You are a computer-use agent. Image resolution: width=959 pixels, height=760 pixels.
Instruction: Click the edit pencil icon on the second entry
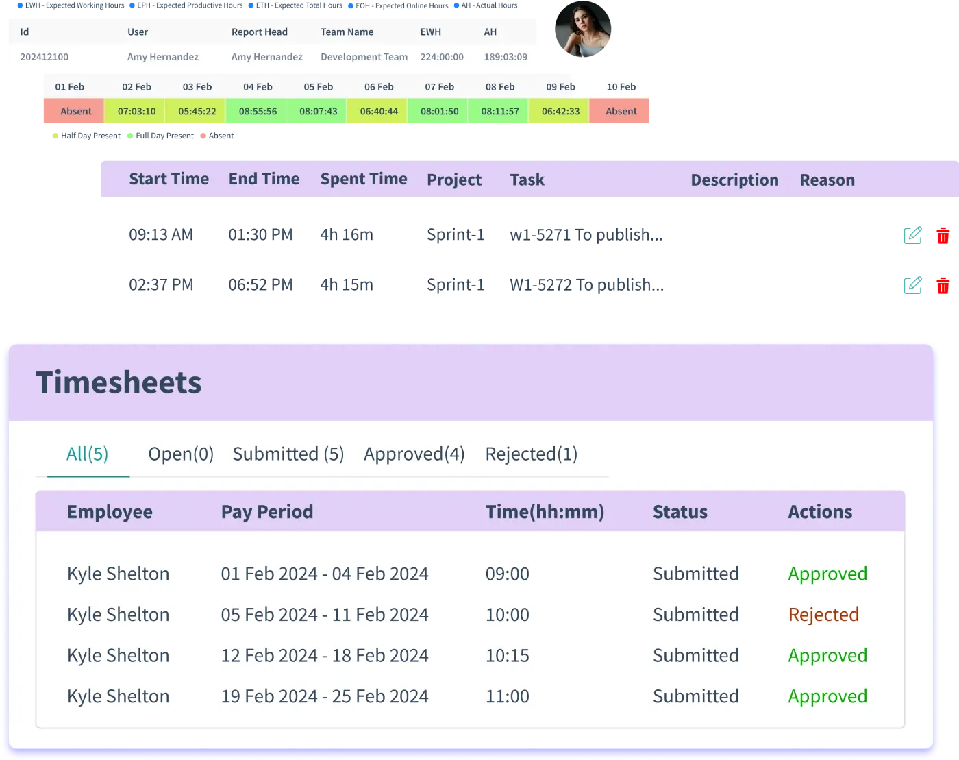912,284
